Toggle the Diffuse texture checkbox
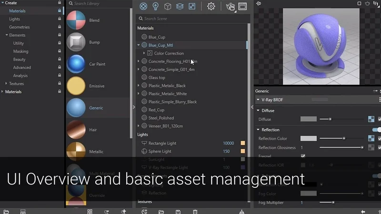Screen dimensions: 381x214 (x=379, y=119)
